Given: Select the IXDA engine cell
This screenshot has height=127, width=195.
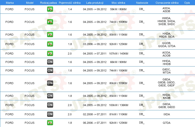Looking at the screenshot, I should point(167,114).
